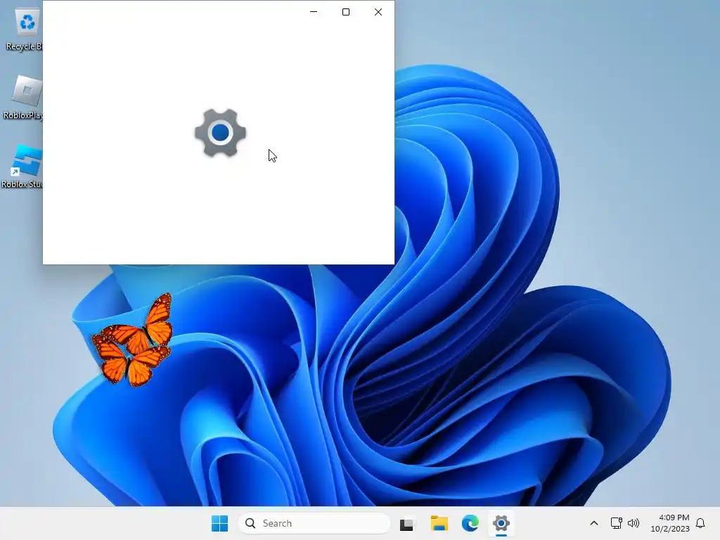Open Microsoft Edge from taskbar
Screen dimensions: 720x540
(470, 523)
